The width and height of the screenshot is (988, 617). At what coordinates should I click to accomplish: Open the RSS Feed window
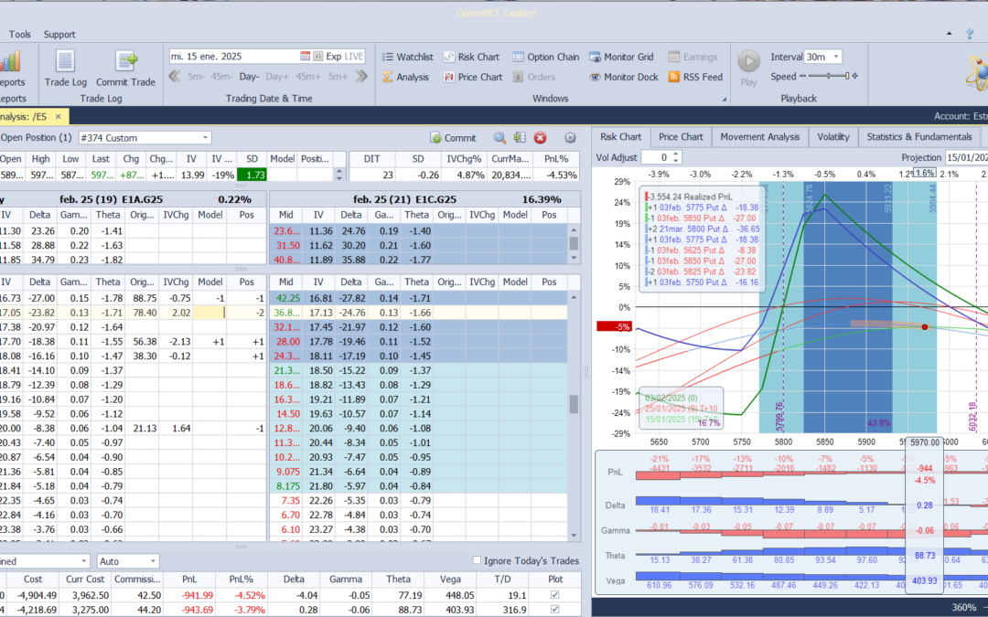[694, 77]
